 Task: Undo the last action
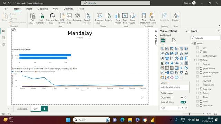9,3
